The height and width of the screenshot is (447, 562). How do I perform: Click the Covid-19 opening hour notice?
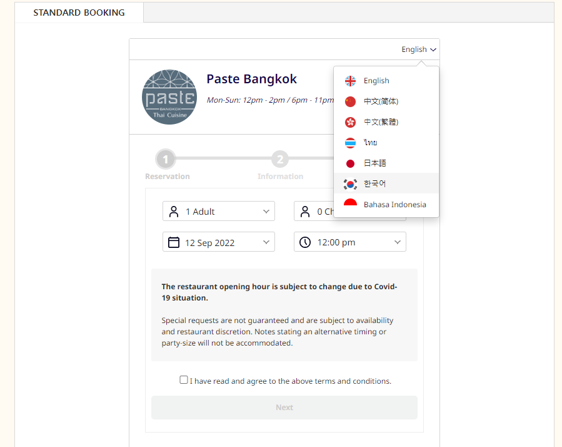279,292
